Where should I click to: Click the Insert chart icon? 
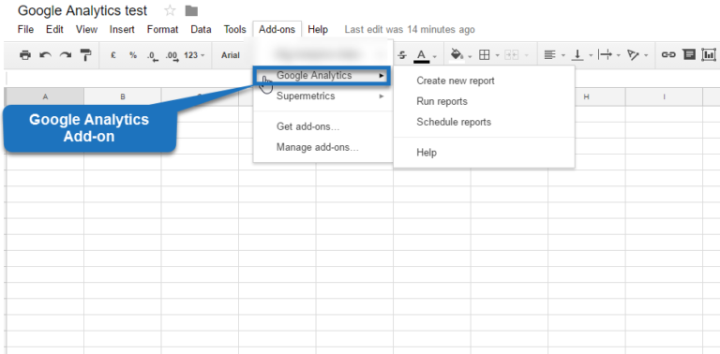coord(710,55)
